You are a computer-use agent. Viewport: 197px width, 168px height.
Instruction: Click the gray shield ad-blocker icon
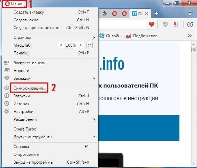[x=165, y=24]
